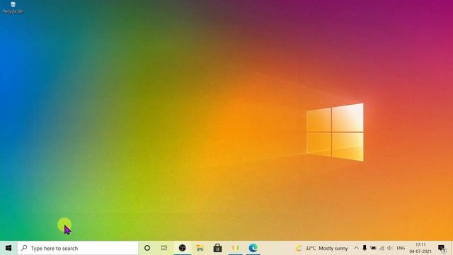Expand the hidden system tray icons
Viewport: 453px width, 255px height.
tap(356, 248)
